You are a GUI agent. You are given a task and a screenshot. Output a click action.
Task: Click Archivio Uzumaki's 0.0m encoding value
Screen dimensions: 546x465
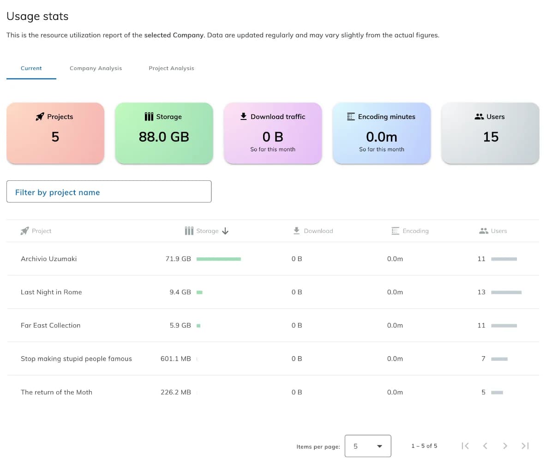[x=395, y=259]
